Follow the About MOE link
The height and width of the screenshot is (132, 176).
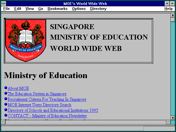coord(18,88)
